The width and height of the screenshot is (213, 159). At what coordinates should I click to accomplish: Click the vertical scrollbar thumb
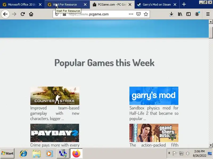211,32
